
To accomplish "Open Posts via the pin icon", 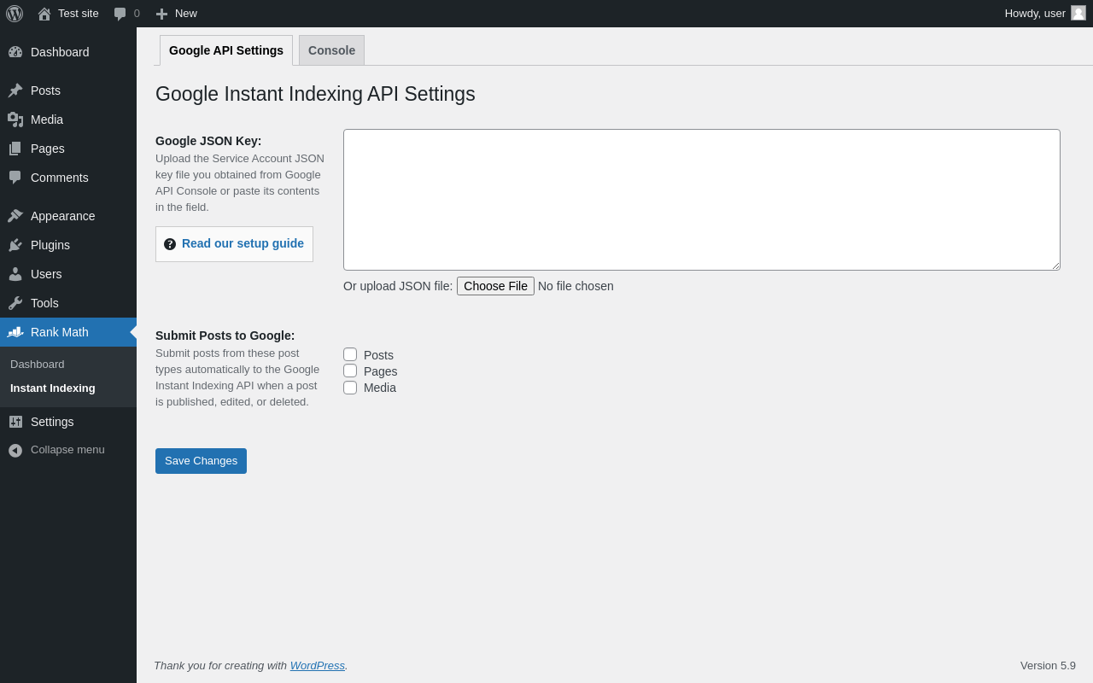I will 15,90.
